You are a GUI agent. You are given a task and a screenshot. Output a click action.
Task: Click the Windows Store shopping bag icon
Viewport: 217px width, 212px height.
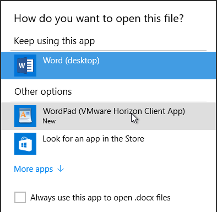click(x=25, y=144)
